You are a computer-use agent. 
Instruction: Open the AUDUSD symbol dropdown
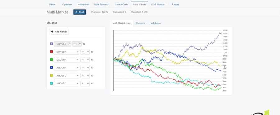pyautogui.click(x=67, y=76)
